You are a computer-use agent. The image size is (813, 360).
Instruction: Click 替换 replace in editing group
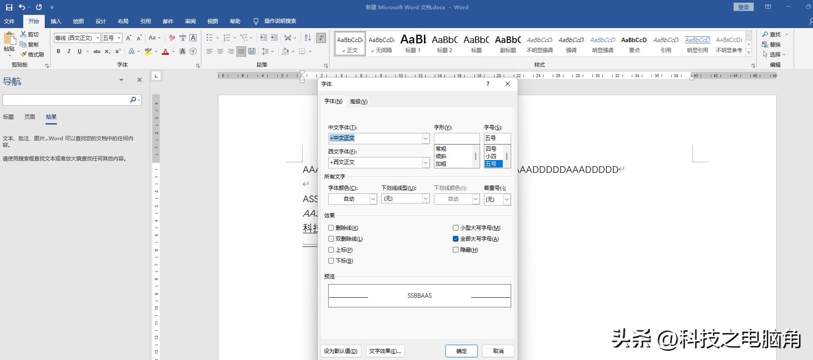pos(771,44)
